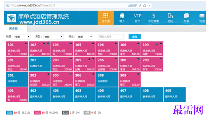Image resolution: width=209 pixels, height=120 pixels.
Task: Expand the address bar dropdown arrow
Action: pos(149,5)
